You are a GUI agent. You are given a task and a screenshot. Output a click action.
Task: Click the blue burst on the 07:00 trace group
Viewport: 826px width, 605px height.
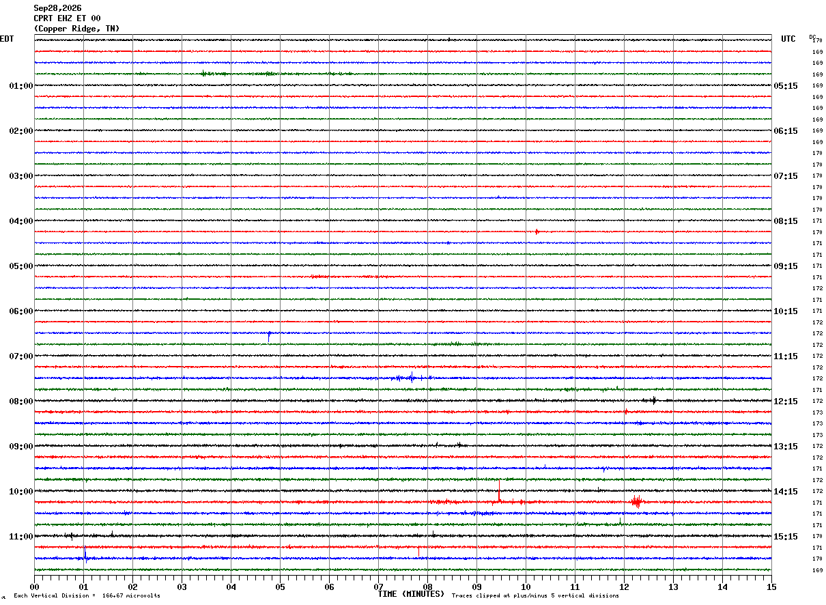click(412, 377)
